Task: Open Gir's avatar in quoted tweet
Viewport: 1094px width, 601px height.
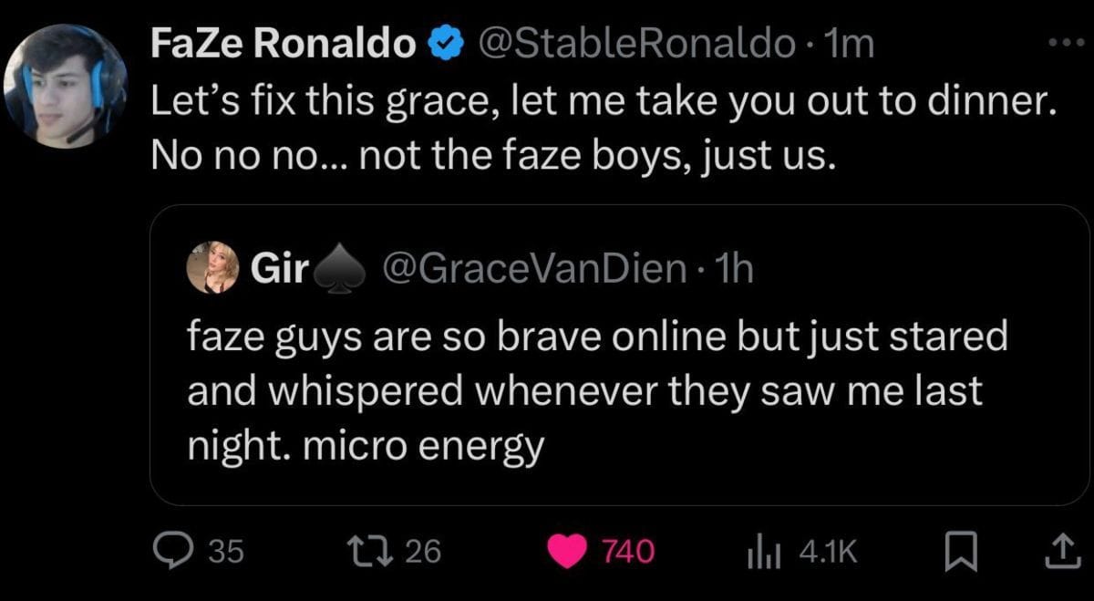Action: [x=213, y=267]
